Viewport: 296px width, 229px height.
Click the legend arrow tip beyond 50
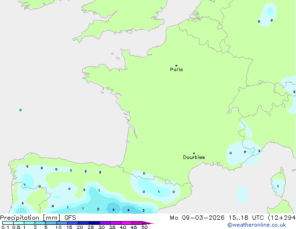148,223
